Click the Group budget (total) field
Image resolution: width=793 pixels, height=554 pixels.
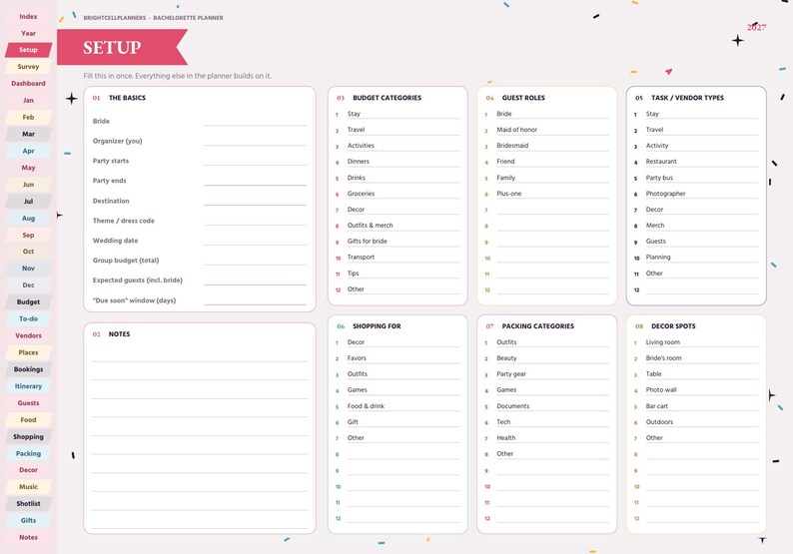pyautogui.click(x=255, y=260)
